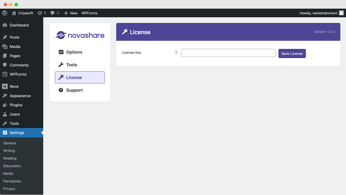Click the WPForms icon in sidebar
This screenshot has height=195, width=346.
click(x=5, y=74)
